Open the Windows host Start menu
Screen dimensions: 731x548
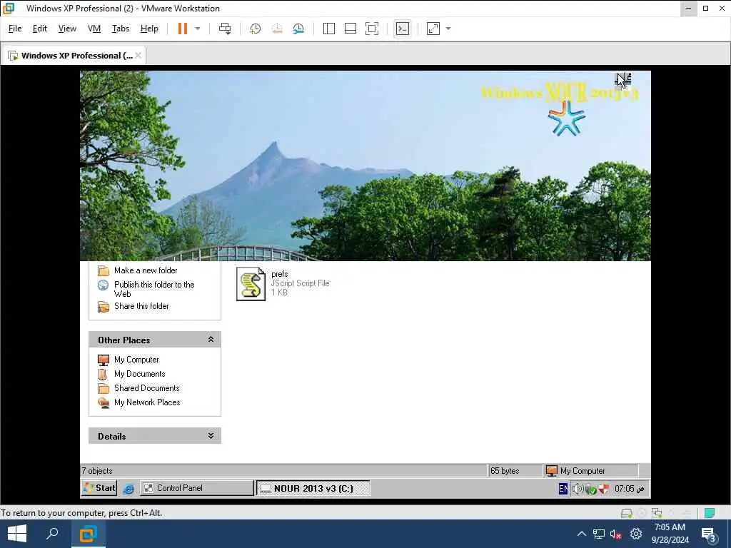tap(17, 534)
